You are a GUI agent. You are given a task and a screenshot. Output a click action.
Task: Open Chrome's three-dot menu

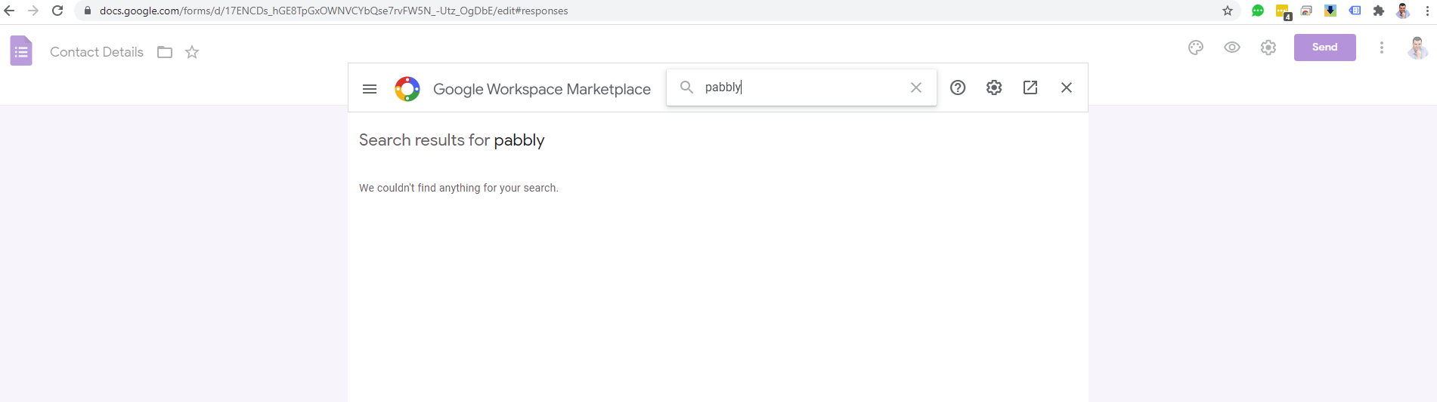(1428, 11)
